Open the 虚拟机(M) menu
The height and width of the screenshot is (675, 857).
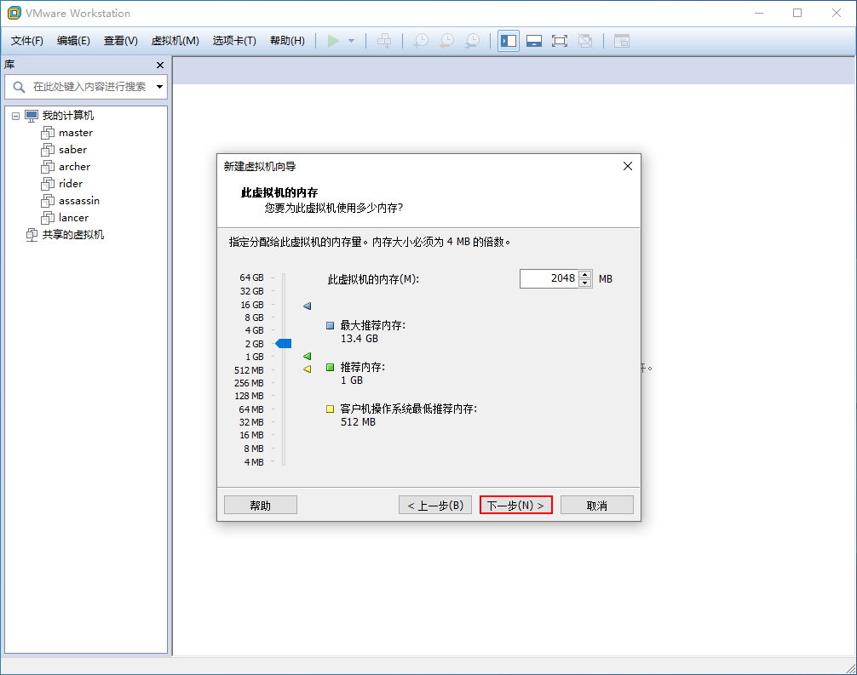pyautogui.click(x=175, y=40)
